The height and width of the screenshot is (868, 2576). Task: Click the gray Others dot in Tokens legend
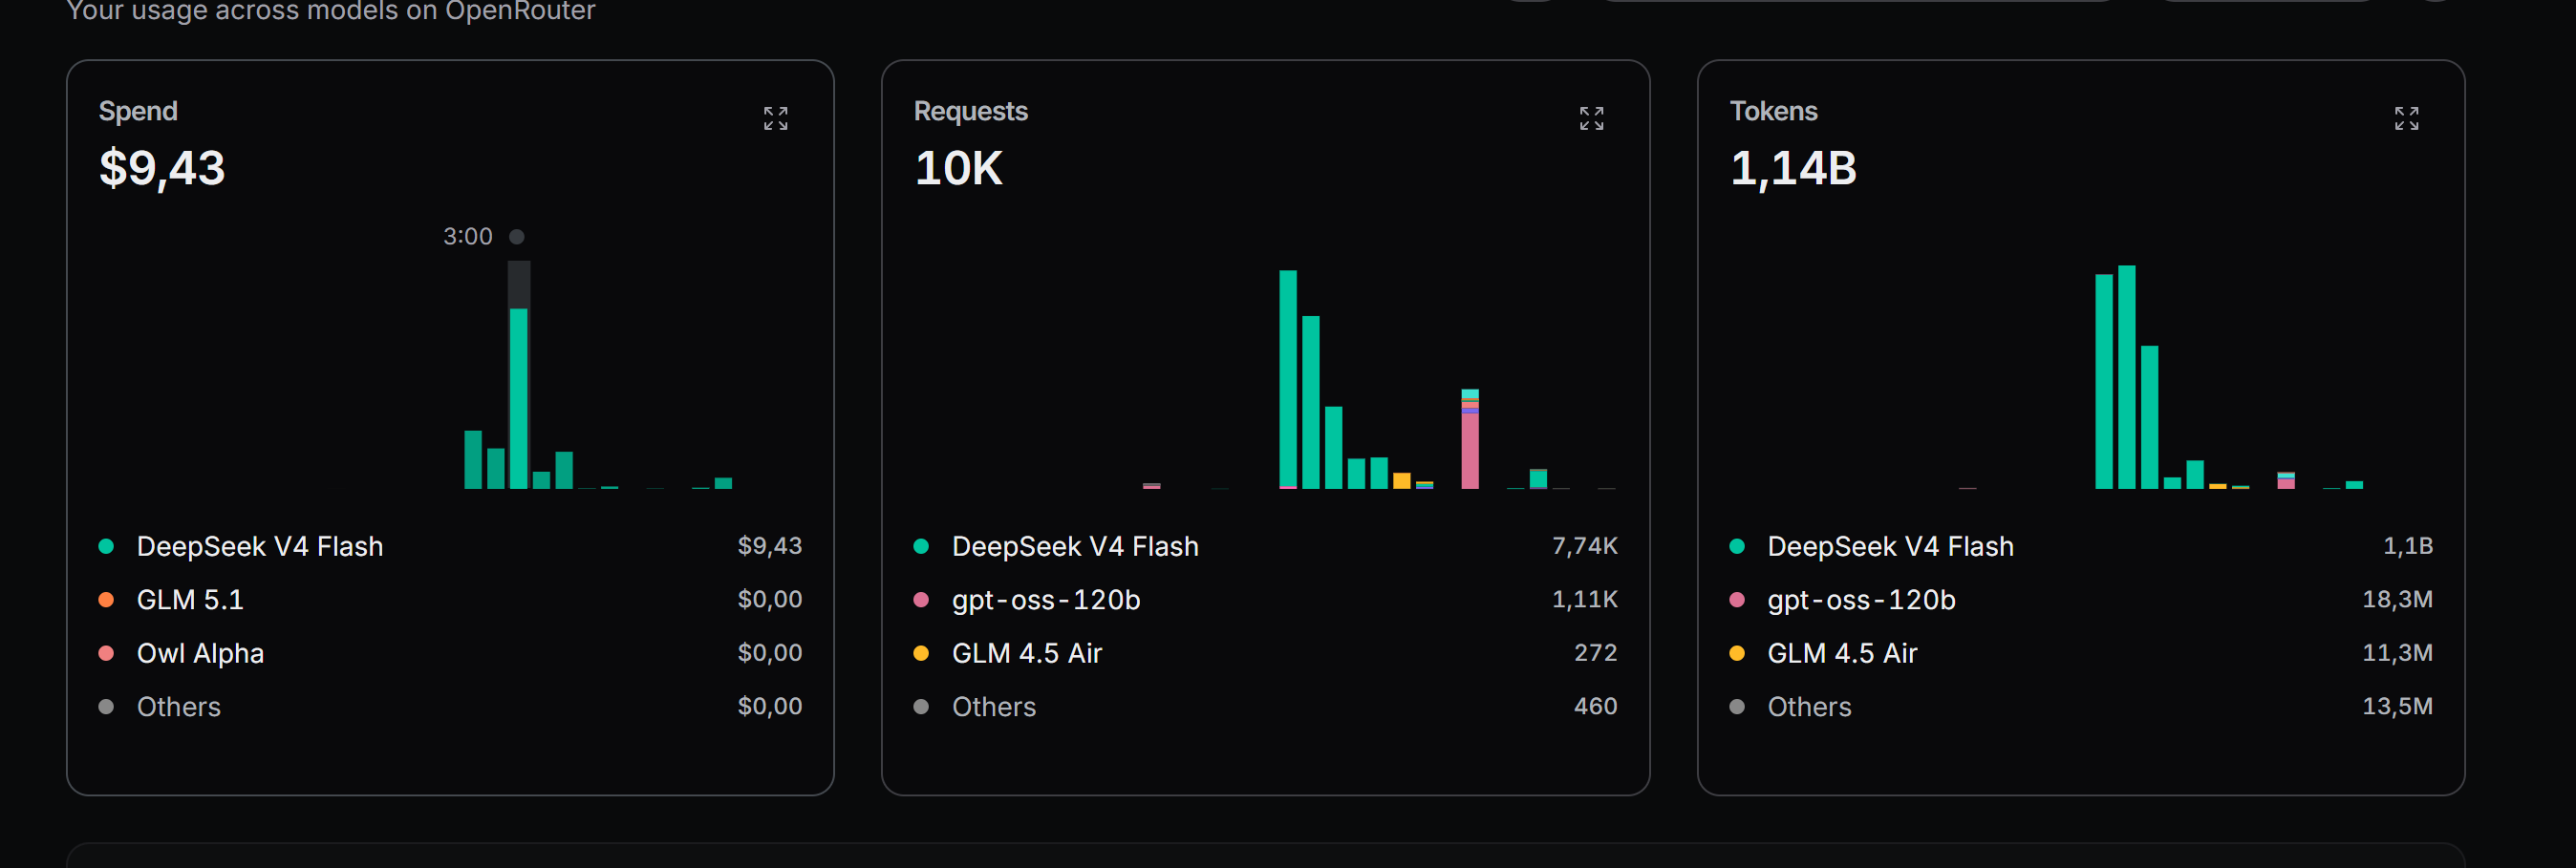tap(1737, 707)
